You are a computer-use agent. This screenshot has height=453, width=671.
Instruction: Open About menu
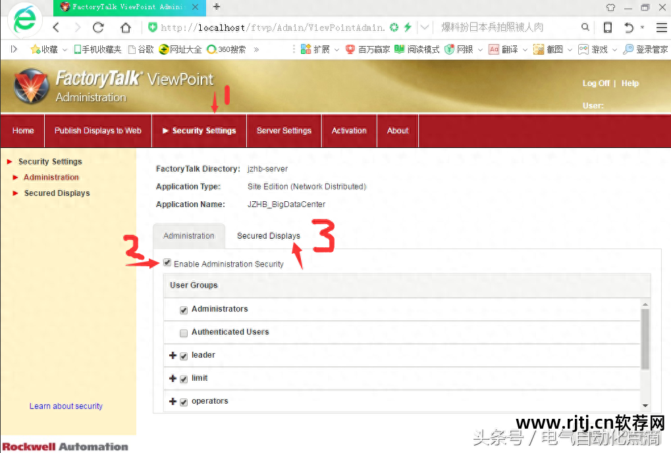pos(398,131)
